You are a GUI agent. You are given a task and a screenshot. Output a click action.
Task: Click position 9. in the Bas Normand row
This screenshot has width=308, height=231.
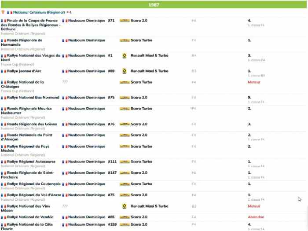[249, 97]
